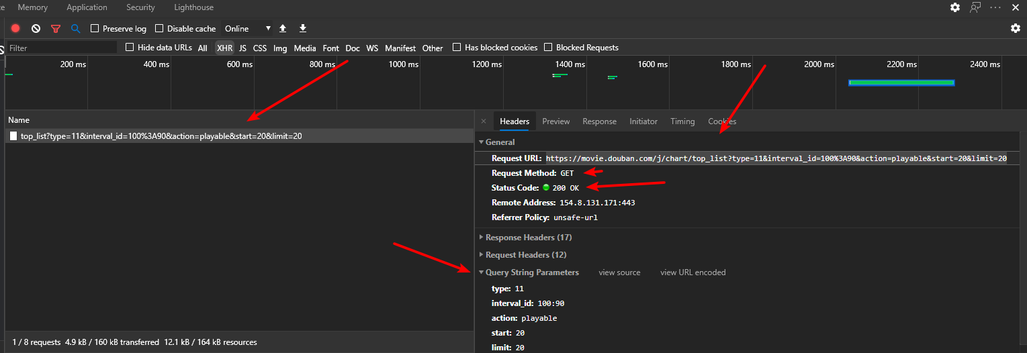The height and width of the screenshot is (353, 1027).
Task: Click Remote Address 154.8.131.171:443
Action: point(597,203)
